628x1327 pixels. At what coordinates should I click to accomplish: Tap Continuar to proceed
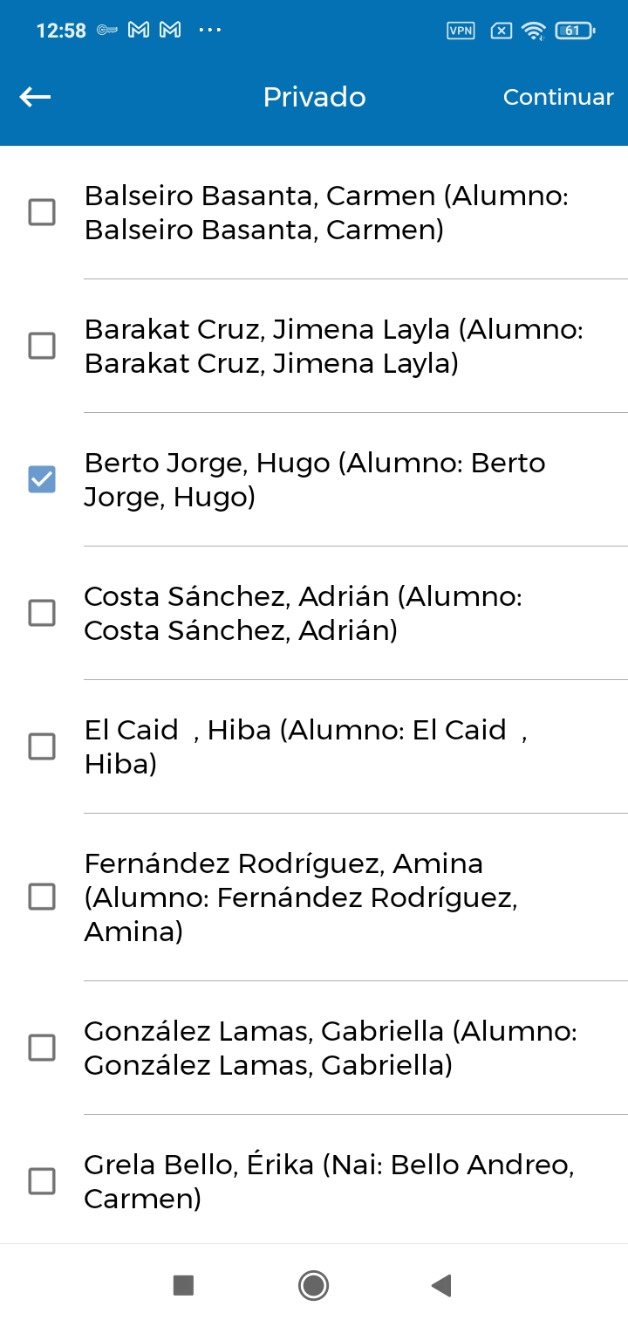(x=558, y=97)
